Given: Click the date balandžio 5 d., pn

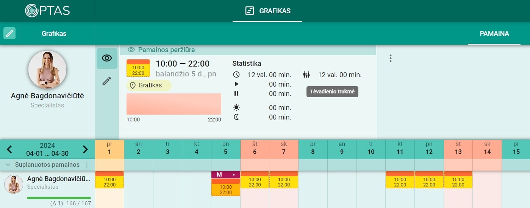Looking at the screenshot, I should tap(186, 74).
